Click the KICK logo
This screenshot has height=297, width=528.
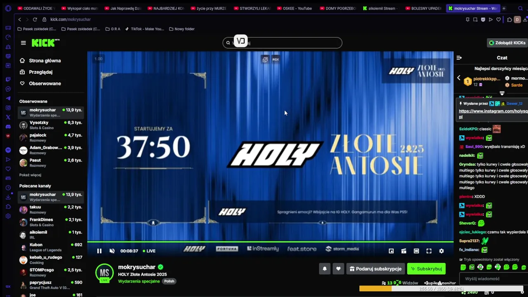click(45, 43)
